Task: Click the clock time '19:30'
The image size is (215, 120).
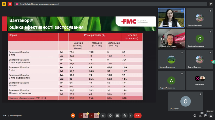Action: point(5,116)
